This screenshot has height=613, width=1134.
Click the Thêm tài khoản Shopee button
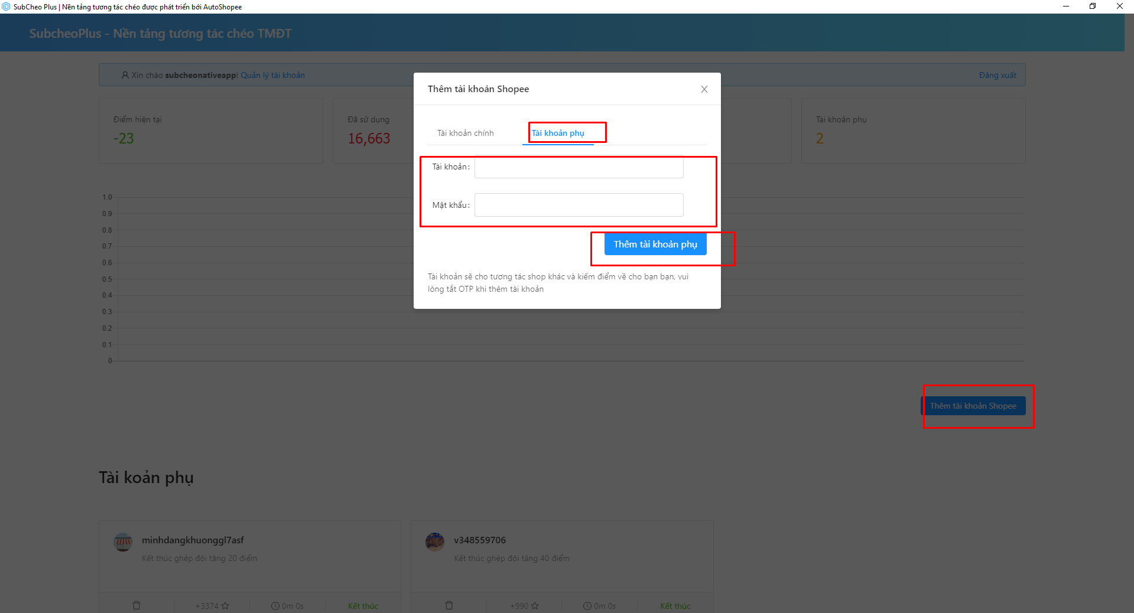[973, 406]
